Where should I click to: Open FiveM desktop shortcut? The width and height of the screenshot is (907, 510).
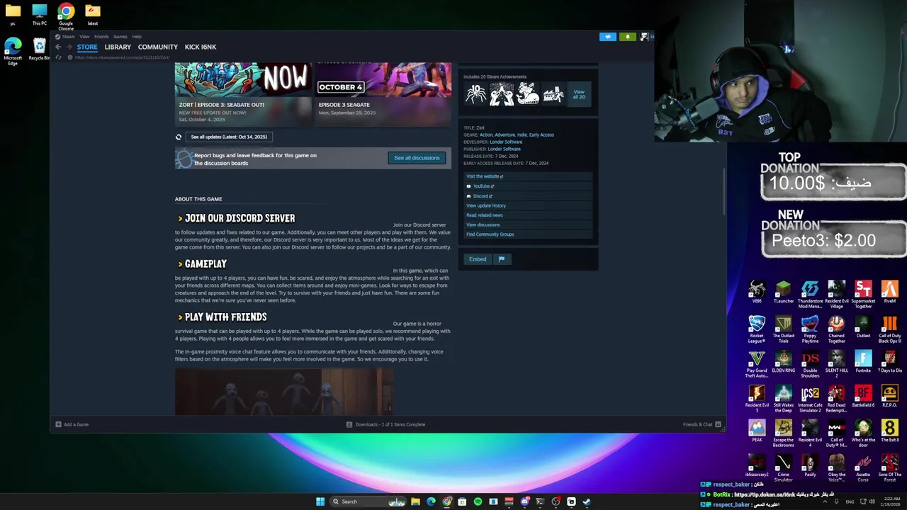click(x=889, y=292)
